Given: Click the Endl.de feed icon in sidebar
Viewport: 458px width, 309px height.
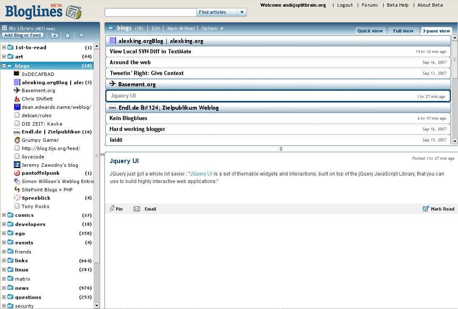Looking at the screenshot, I should point(17,132).
